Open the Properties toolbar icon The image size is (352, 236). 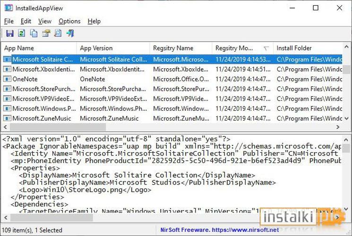pyautogui.click(x=46, y=33)
